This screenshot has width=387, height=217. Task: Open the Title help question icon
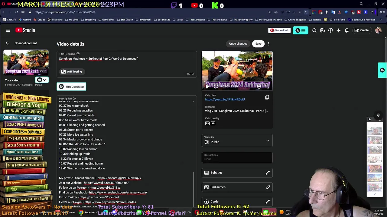pyautogui.click(x=78, y=54)
